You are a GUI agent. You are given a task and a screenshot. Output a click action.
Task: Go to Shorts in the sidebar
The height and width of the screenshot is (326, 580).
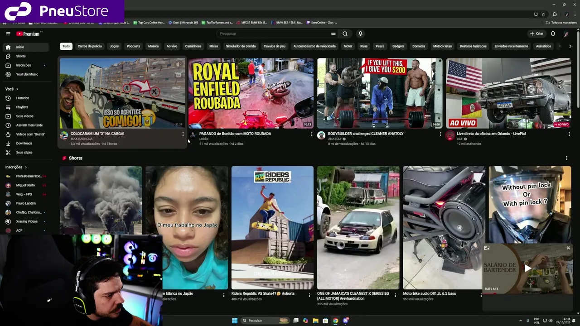tap(26, 56)
